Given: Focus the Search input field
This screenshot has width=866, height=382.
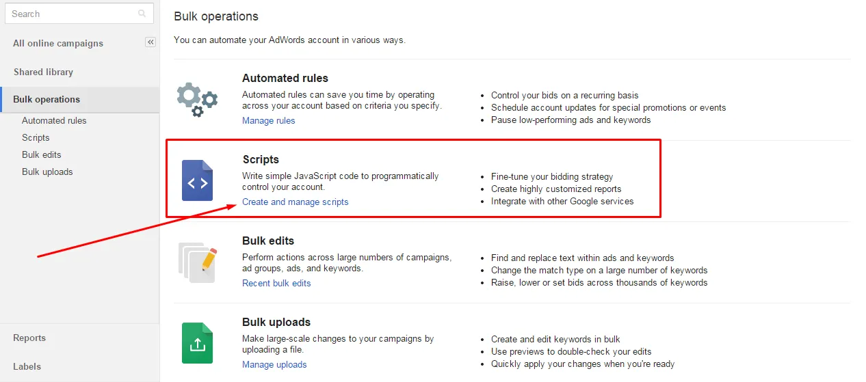Looking at the screenshot, I should tap(79, 14).
